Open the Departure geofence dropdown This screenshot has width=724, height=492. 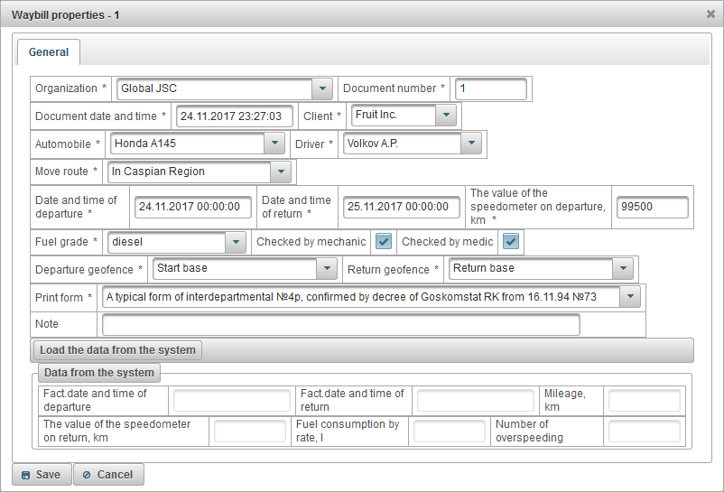click(326, 269)
